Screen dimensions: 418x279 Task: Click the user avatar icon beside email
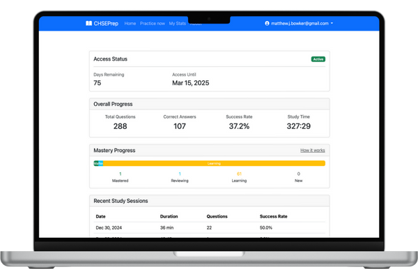(x=267, y=24)
